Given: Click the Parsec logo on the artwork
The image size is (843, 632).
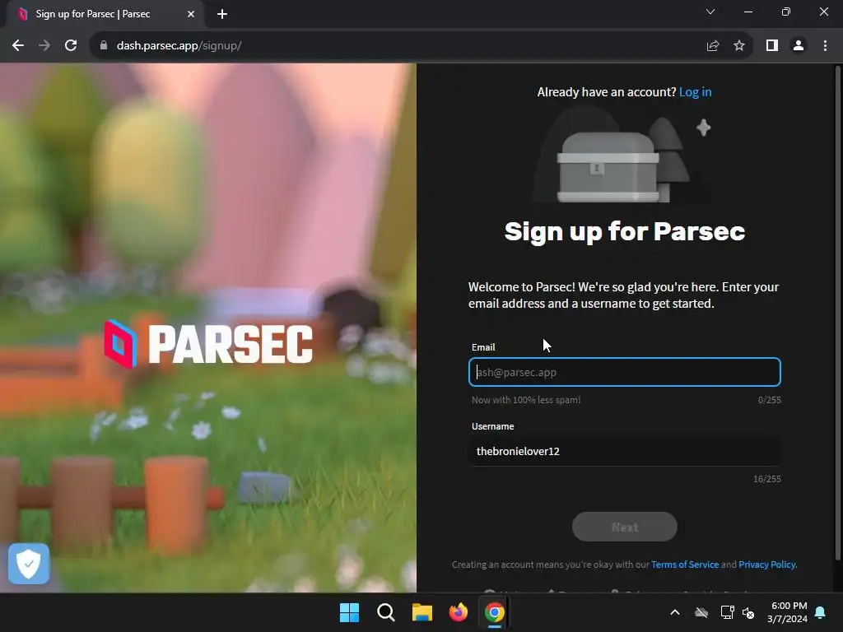Looking at the screenshot, I should pyautogui.click(x=208, y=344).
